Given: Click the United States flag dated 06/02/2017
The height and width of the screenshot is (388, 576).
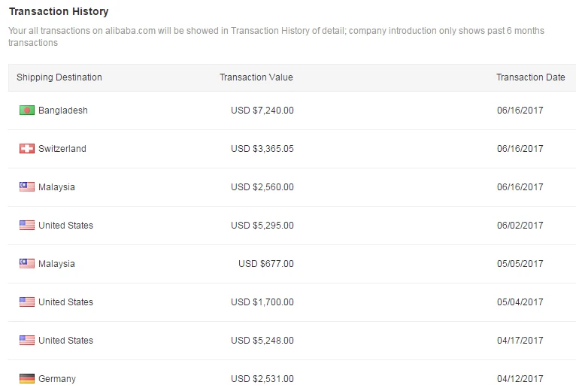Looking at the screenshot, I should pos(27,226).
